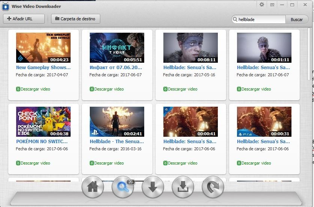314x207 pixels.
Task: Click the Buscar search button
Action: point(297,20)
